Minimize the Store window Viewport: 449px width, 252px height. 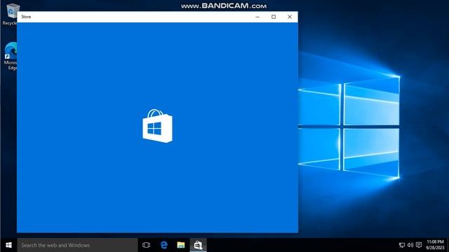257,17
